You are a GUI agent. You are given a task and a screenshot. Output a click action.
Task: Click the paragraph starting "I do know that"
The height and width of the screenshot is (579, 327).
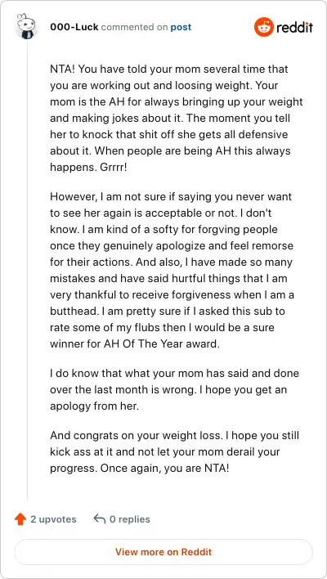coord(175,389)
